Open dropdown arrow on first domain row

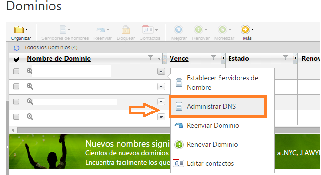[161, 72]
